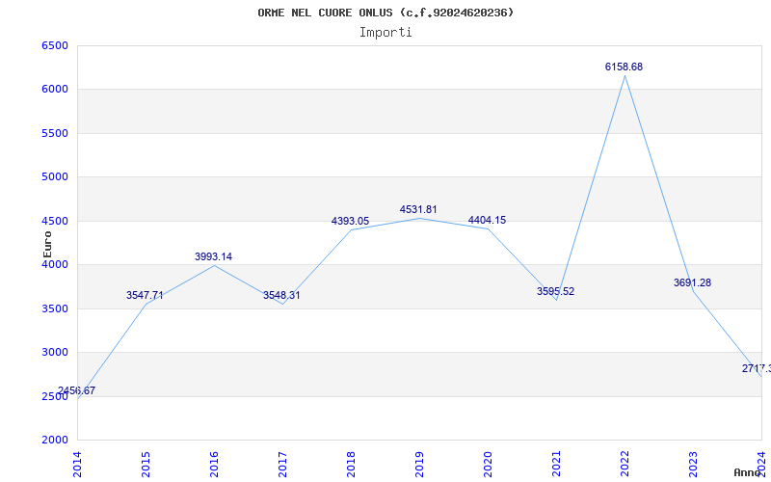Click the data label 3595.52
The height and width of the screenshot is (482, 771).
pos(555,291)
